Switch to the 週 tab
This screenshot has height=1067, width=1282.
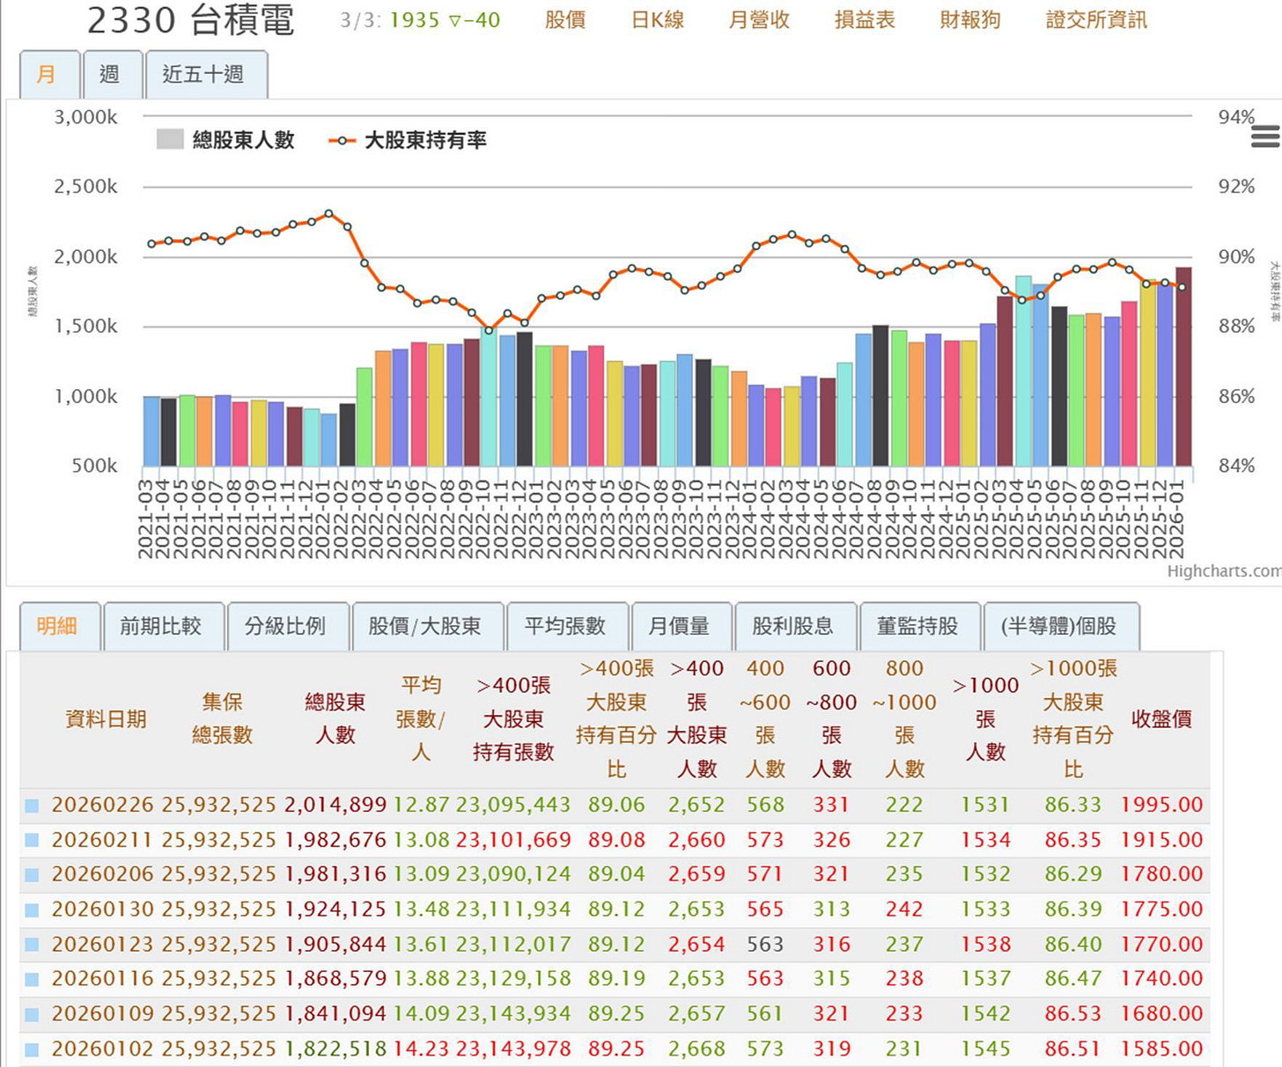(x=112, y=74)
